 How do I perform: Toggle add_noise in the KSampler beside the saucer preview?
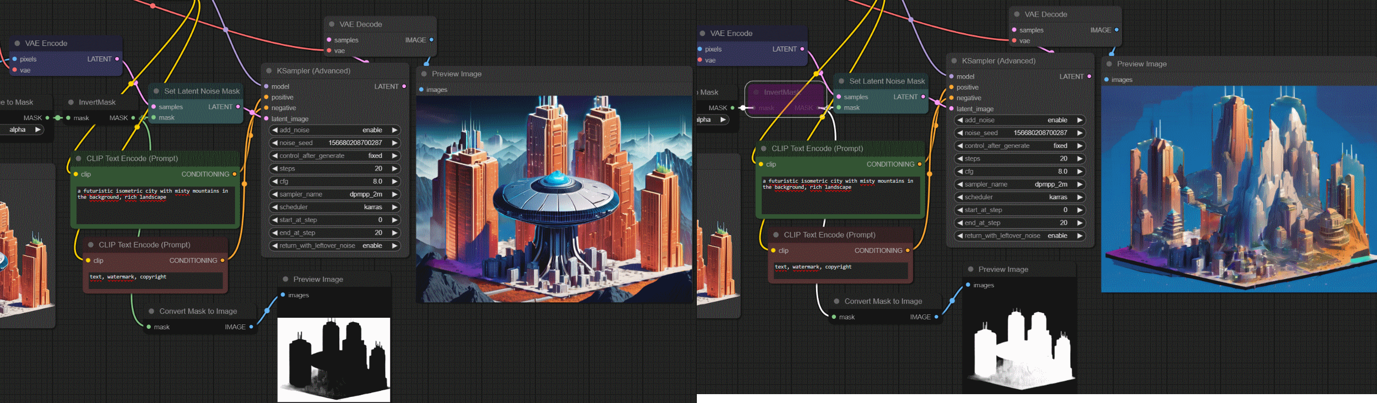point(334,130)
